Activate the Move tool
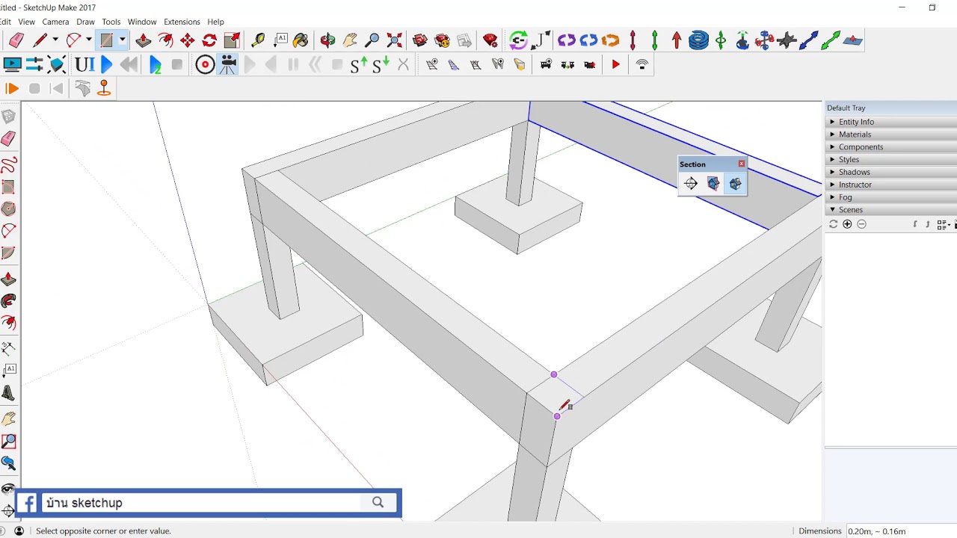The image size is (957, 538). pos(188,40)
